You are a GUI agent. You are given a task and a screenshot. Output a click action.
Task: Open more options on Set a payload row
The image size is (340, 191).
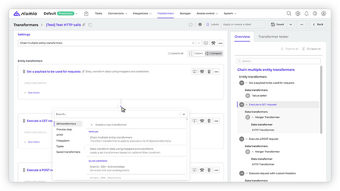tap(216, 71)
